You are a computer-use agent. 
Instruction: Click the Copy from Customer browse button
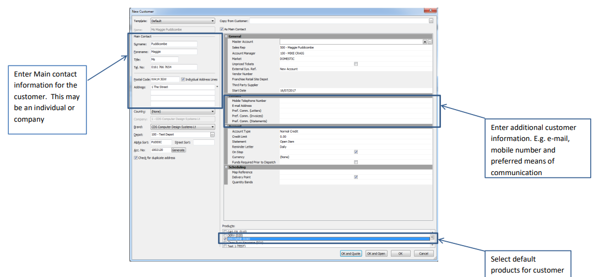coord(431,21)
